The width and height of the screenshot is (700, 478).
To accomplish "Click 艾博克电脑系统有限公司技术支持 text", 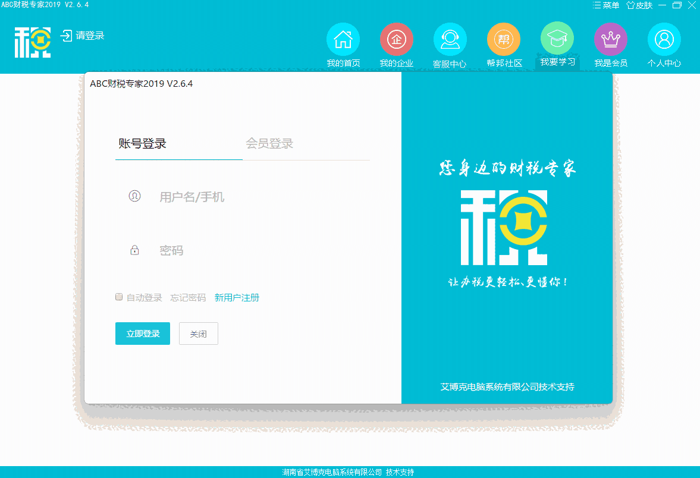I will 507,387.
